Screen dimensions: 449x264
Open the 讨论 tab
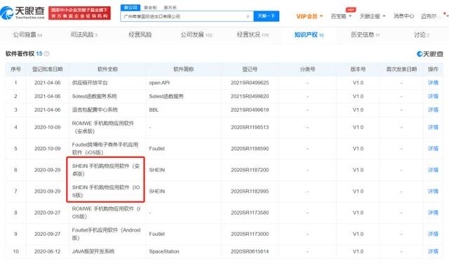tap(422, 34)
